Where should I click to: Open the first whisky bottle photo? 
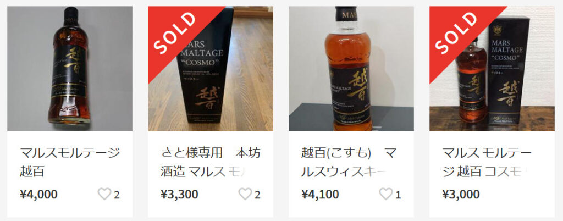70,69
